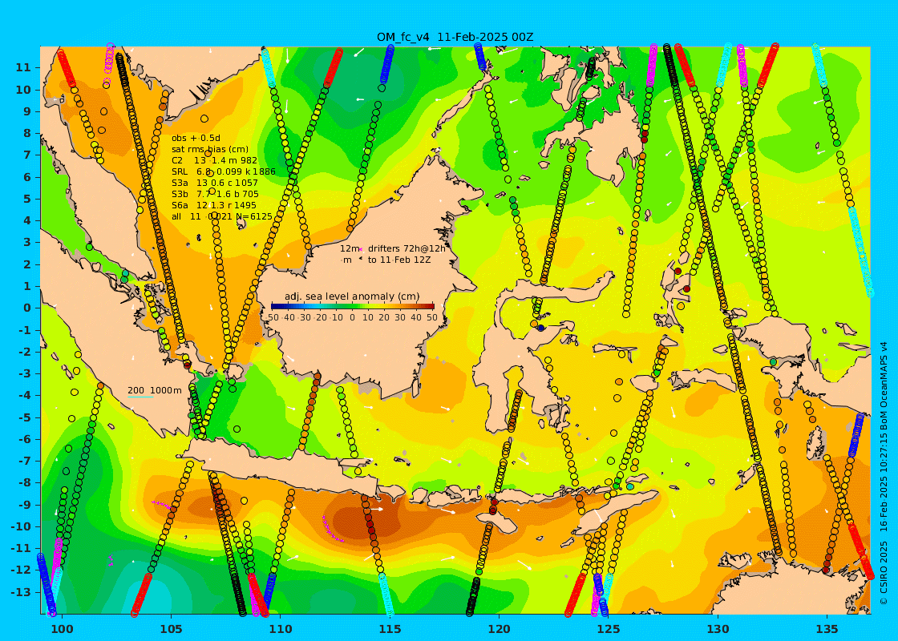This screenshot has height=641, width=898.
Task: Click the 'adj. sea level anomaly (cm)' label
Action: [x=352, y=296]
